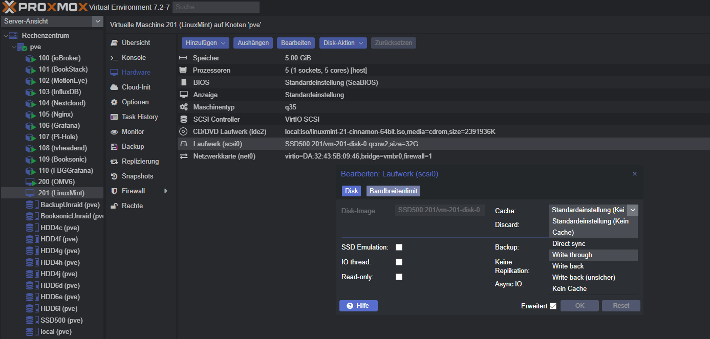Screen dimensions: 710x339
Task: Enable the IO thread checkbox
Action: point(399,262)
